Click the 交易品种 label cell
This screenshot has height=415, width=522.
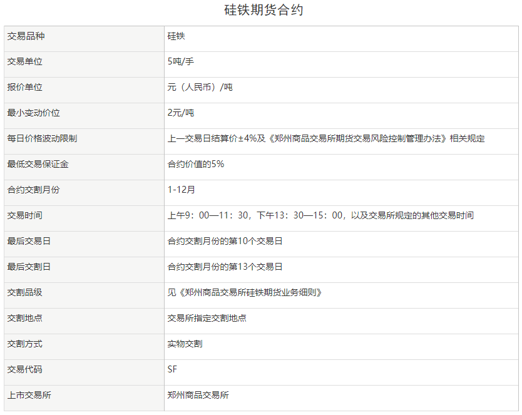tap(26, 36)
